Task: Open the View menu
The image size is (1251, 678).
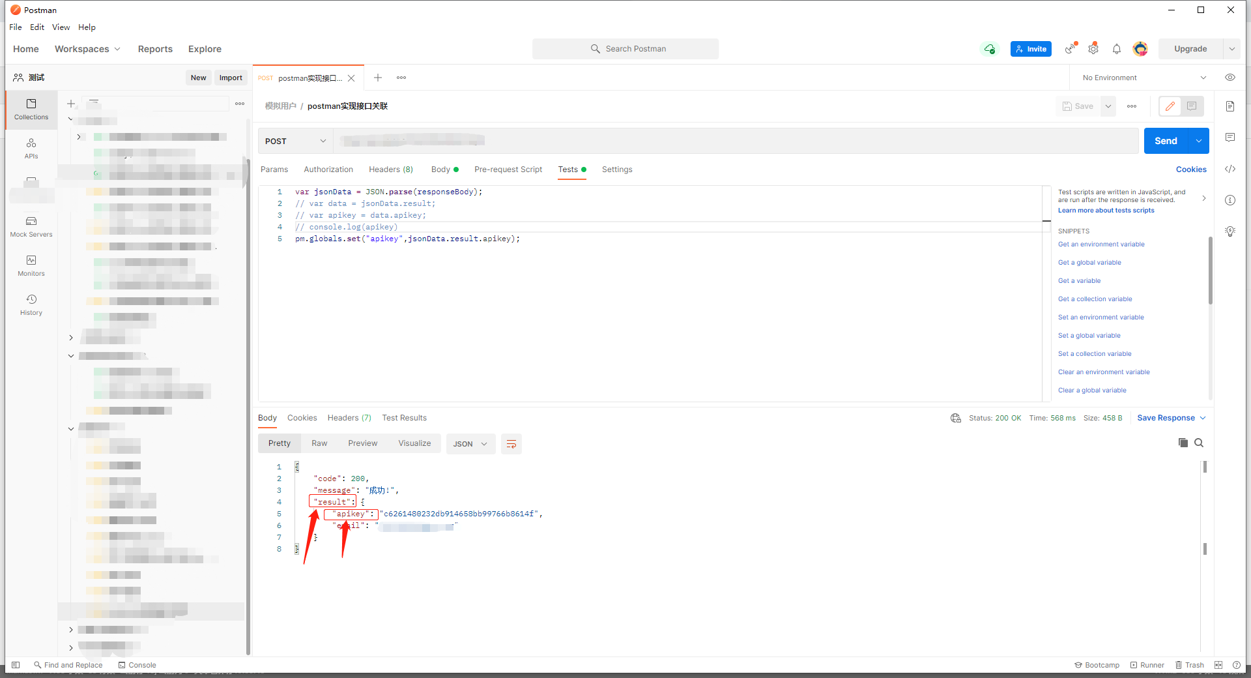Action: point(61,27)
